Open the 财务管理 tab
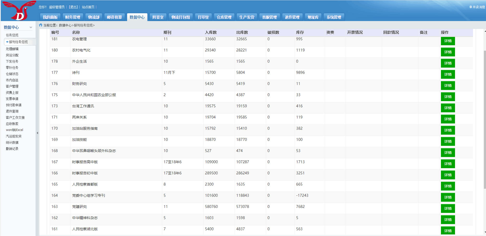Screen dimensions: 486x236 73,17
